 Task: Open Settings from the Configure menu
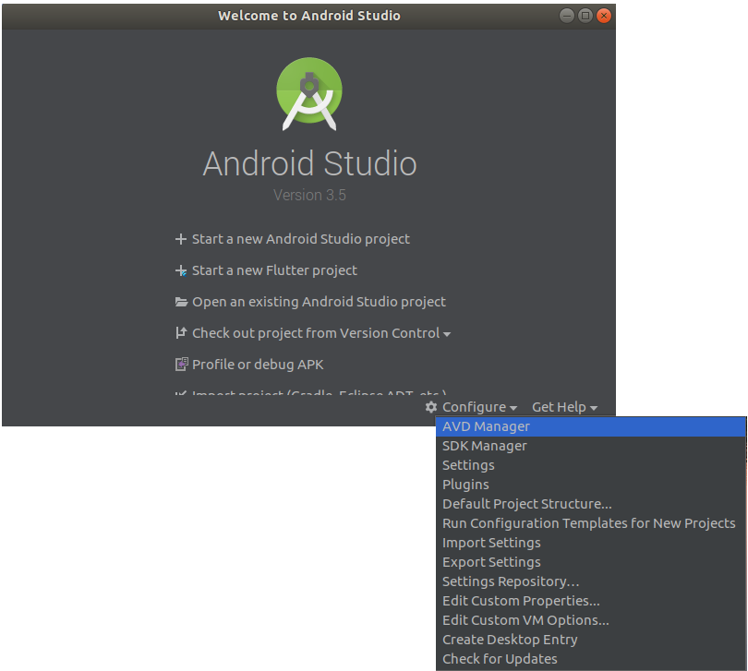(467, 464)
